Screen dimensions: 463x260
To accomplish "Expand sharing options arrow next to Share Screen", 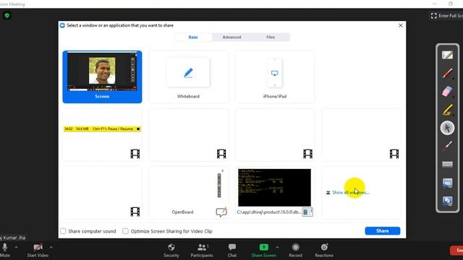I will (x=277, y=247).
